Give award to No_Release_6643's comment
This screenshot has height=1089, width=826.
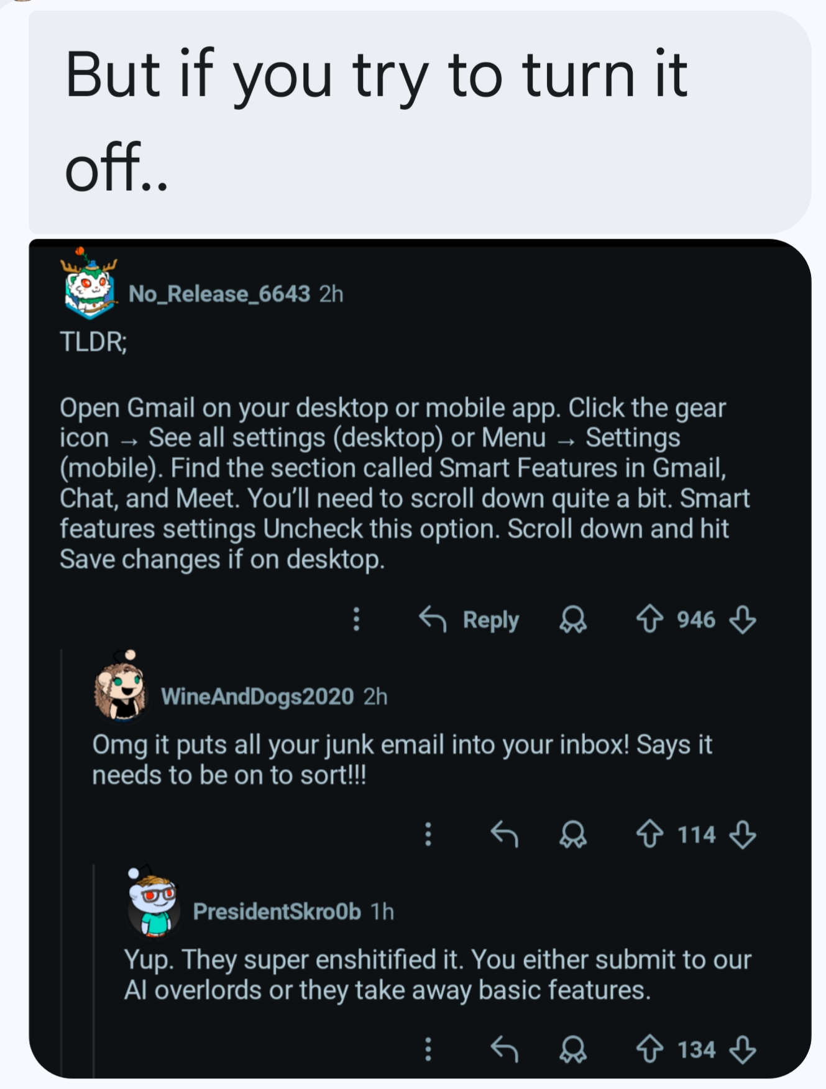pyautogui.click(x=572, y=619)
